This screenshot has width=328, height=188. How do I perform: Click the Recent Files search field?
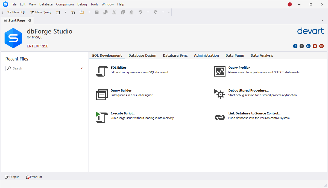point(45,68)
